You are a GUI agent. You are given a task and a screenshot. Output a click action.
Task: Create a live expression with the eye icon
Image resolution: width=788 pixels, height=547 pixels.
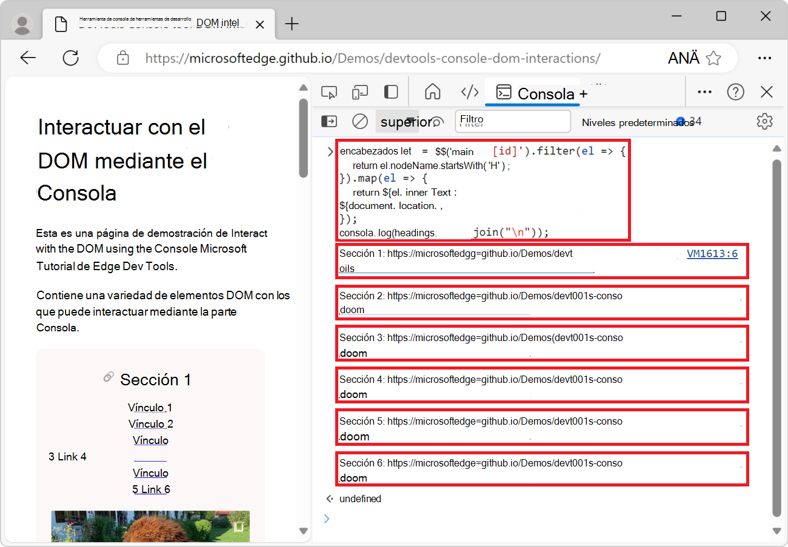pyautogui.click(x=438, y=121)
